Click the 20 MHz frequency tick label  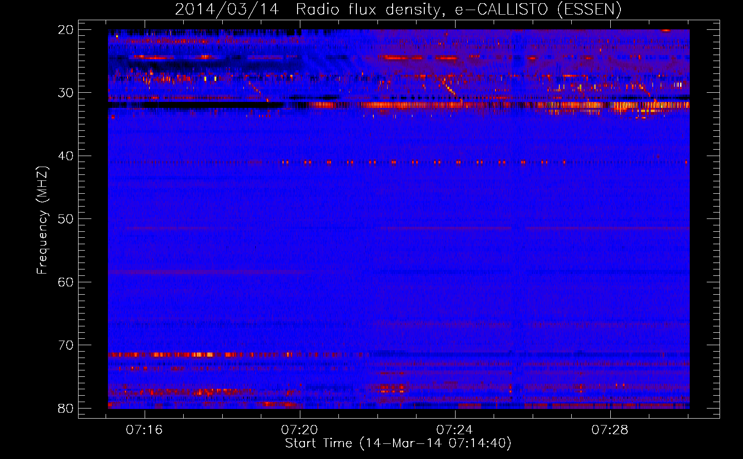[66, 30]
